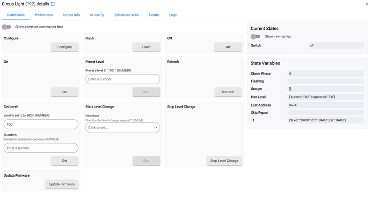Select the In Use By tab
The height and width of the screenshot is (206, 368).
[97, 15]
